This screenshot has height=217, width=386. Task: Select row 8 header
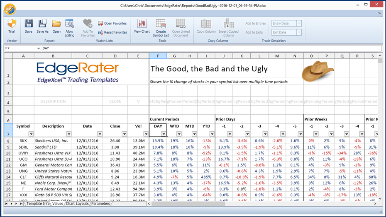tap(8, 141)
